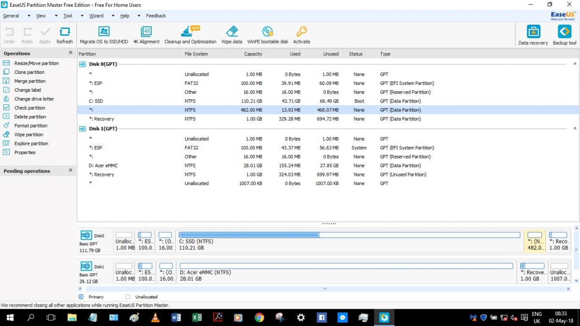Select D: Acer eMMC block in disk map
Image resolution: width=580 pixels, height=326 pixels.
(x=346, y=272)
